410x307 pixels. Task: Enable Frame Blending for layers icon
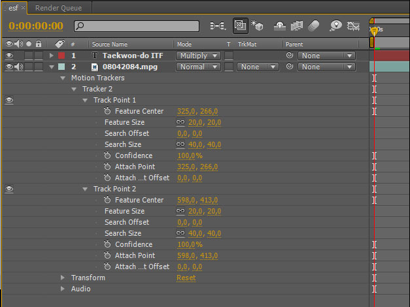pos(296,26)
